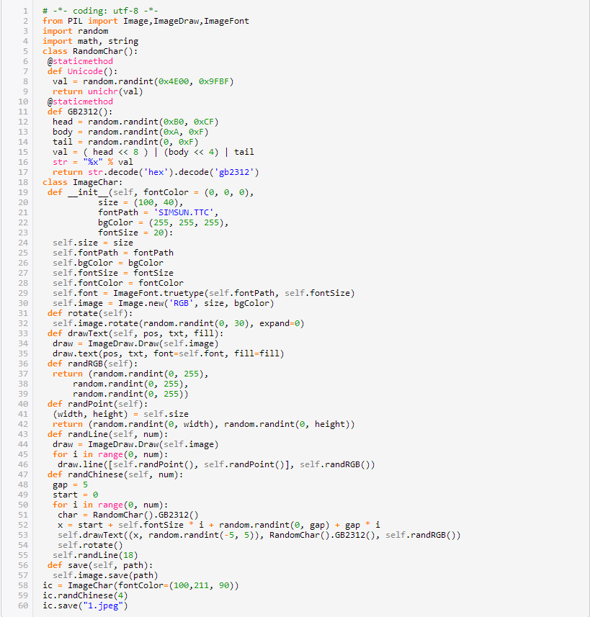Click the 'head' variable on line 12
This screenshot has height=617, width=590.
(x=63, y=122)
